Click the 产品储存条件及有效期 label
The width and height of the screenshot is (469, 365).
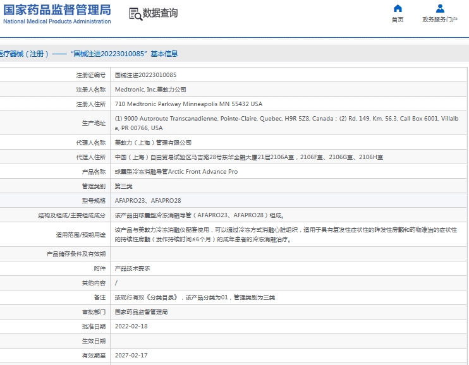pyautogui.click(x=76, y=254)
